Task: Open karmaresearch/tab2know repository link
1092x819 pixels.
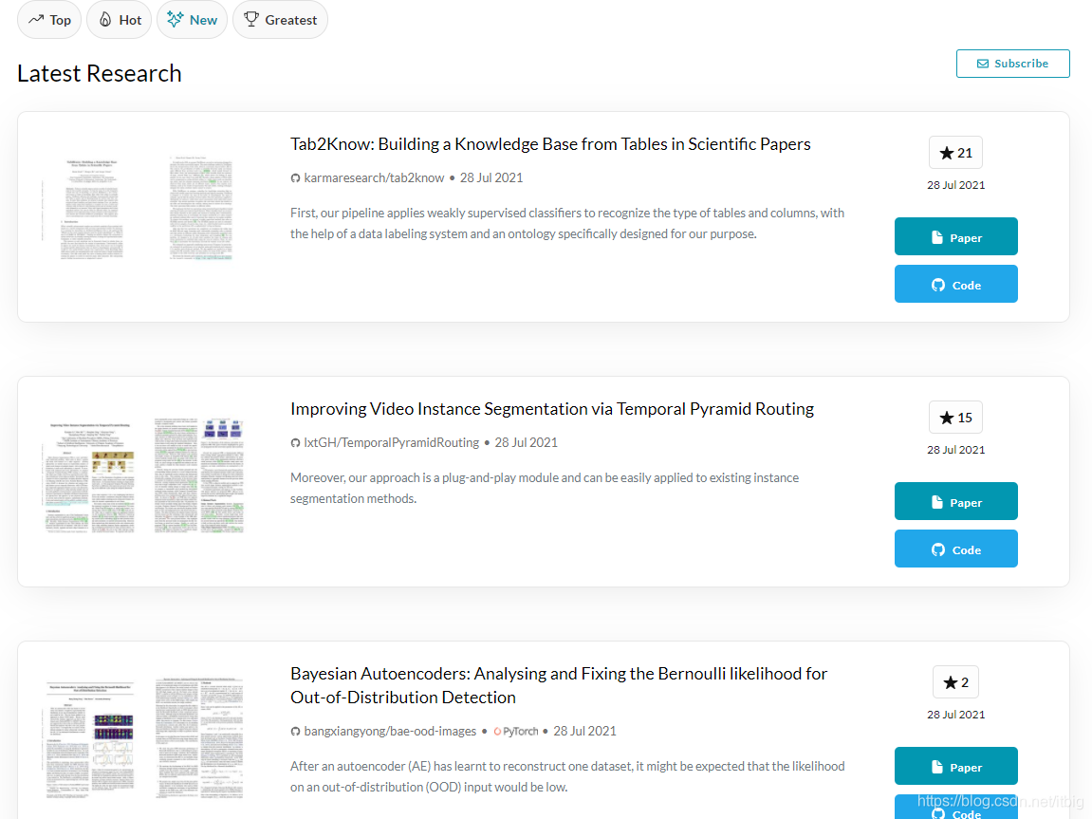Action: pos(374,177)
